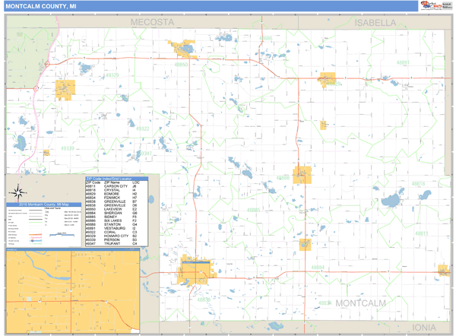Click the Edmore city yellow area

click(328, 77)
